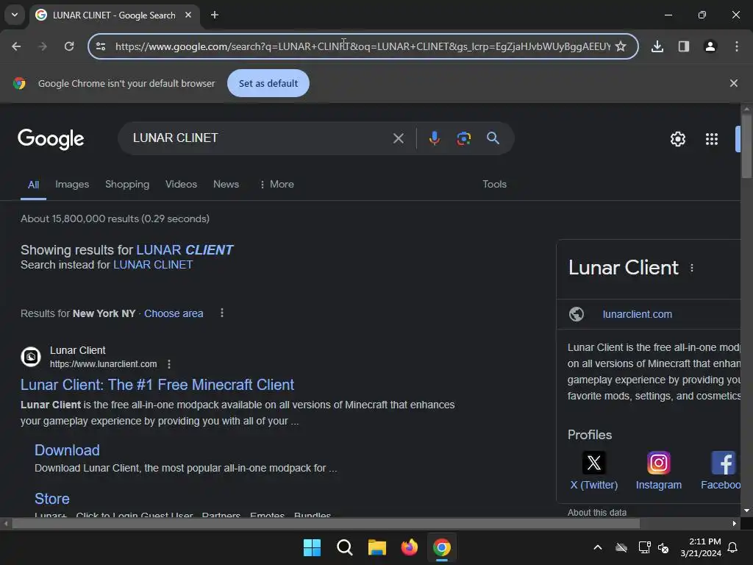Click the globe icon beside lunarclient.com
Viewport: 753px width, 565px height.
point(577,314)
